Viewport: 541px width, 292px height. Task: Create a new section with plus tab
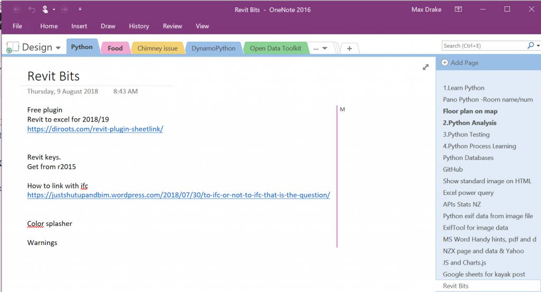pyautogui.click(x=349, y=48)
